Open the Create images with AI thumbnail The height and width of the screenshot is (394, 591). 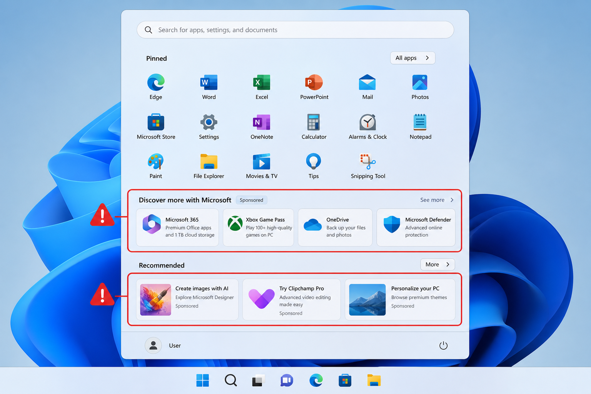(x=155, y=300)
